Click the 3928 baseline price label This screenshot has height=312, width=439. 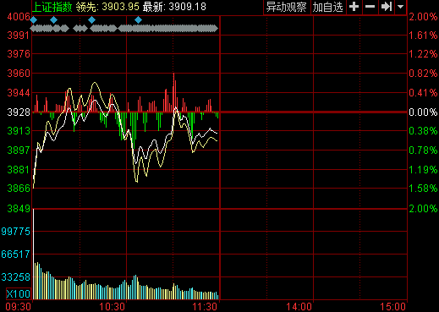(x=19, y=112)
